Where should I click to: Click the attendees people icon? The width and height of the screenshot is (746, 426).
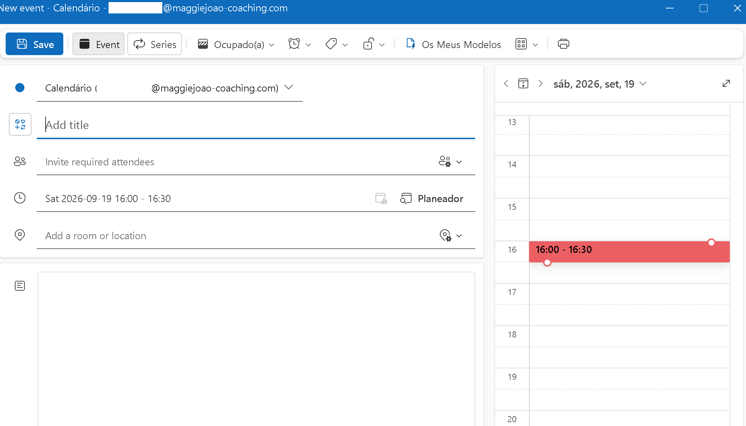point(20,161)
